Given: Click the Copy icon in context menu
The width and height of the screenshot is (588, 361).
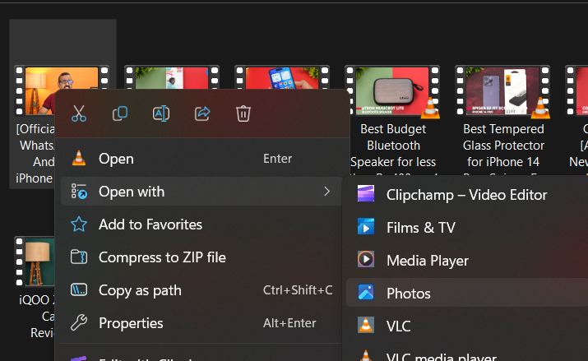Looking at the screenshot, I should tap(120, 113).
